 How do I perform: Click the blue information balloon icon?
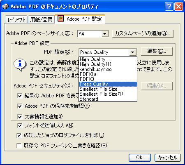click(20, 65)
